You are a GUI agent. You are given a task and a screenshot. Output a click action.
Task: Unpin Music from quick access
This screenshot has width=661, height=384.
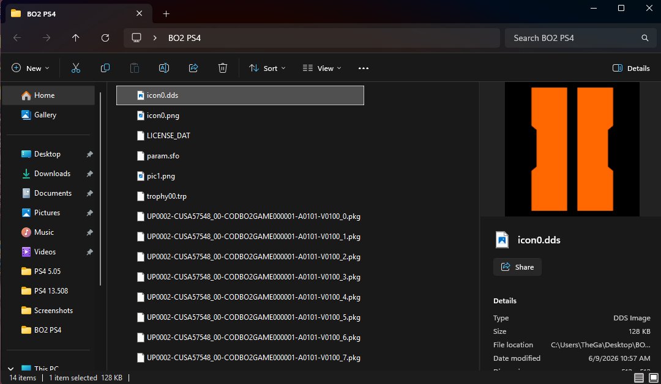pyautogui.click(x=90, y=232)
